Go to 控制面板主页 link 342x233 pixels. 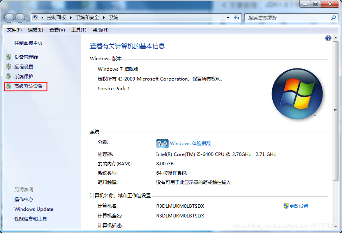tap(28, 43)
